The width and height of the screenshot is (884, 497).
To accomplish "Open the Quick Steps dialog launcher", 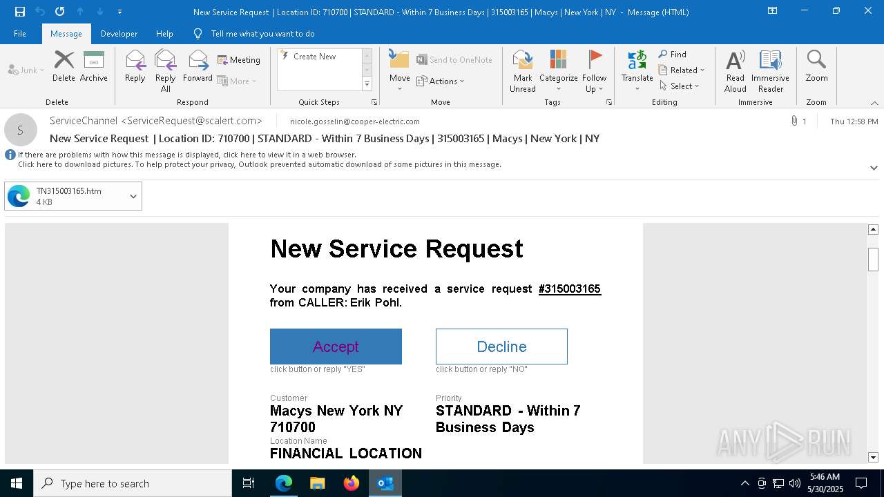I will tap(374, 102).
